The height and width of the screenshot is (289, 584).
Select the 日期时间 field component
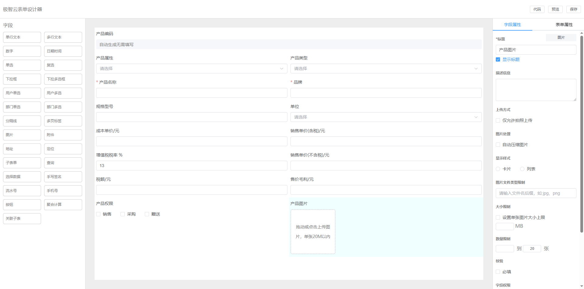tap(63, 51)
